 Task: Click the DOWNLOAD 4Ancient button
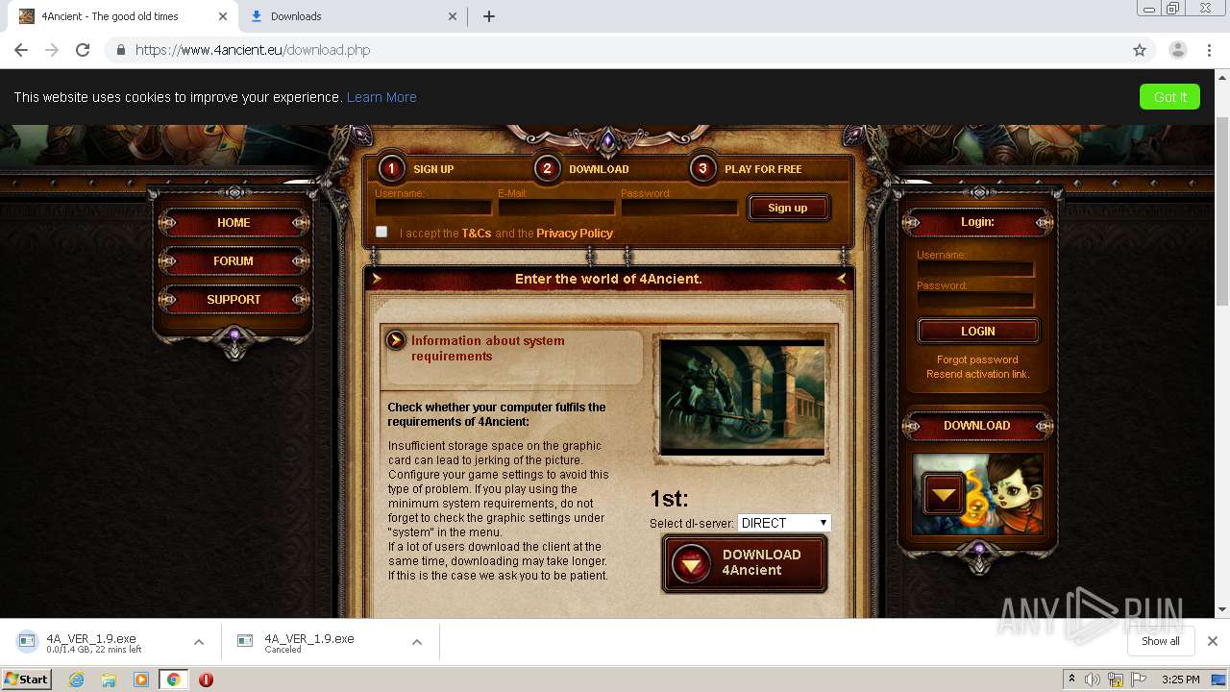click(x=745, y=563)
